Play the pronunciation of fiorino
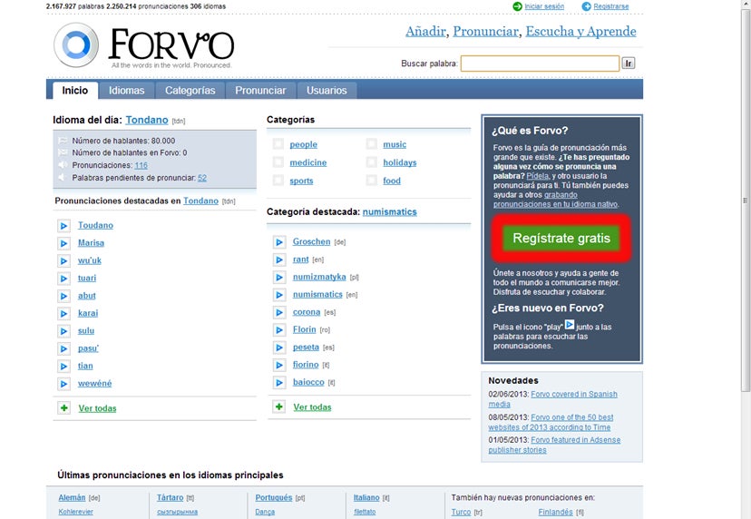751x519 pixels. [x=279, y=366]
